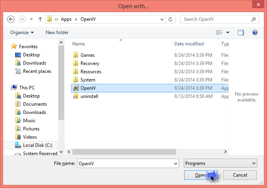Go back using the Back arrow
The image size is (267, 188).
(x=11, y=19)
